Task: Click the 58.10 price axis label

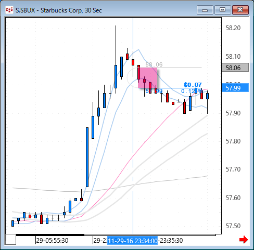Action: pyautogui.click(x=233, y=56)
